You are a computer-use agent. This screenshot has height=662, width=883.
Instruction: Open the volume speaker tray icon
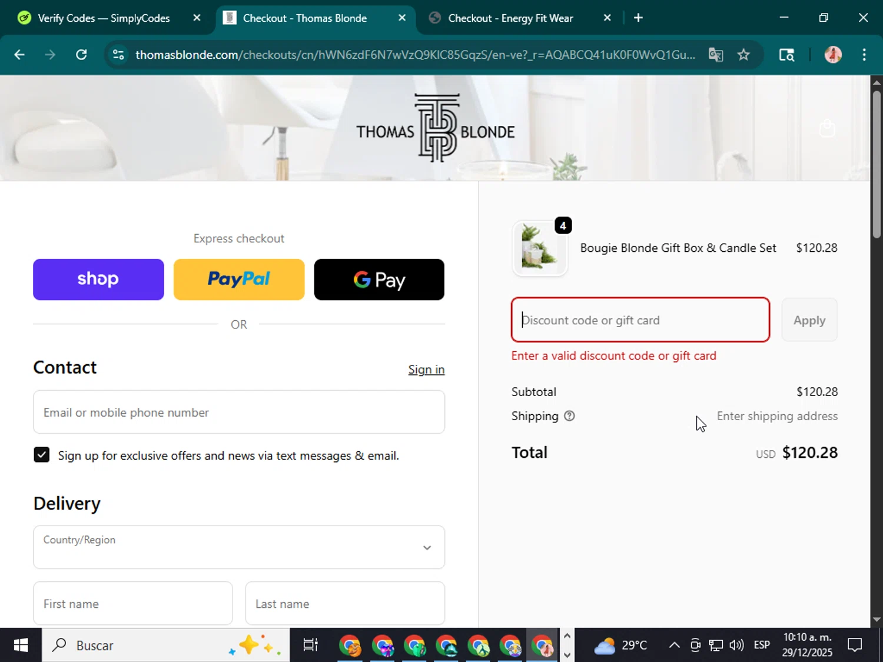[736, 646]
